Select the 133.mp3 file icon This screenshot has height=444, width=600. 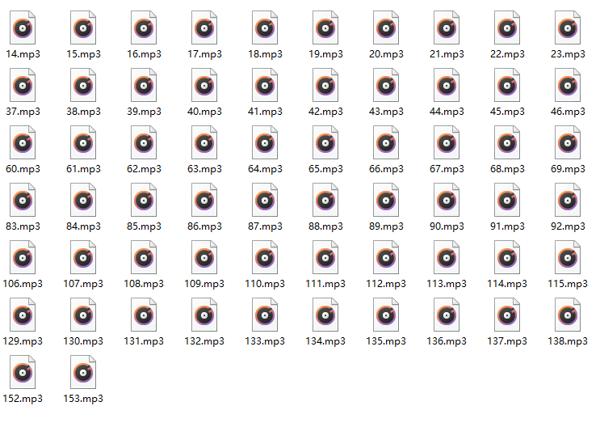pyautogui.click(x=265, y=315)
